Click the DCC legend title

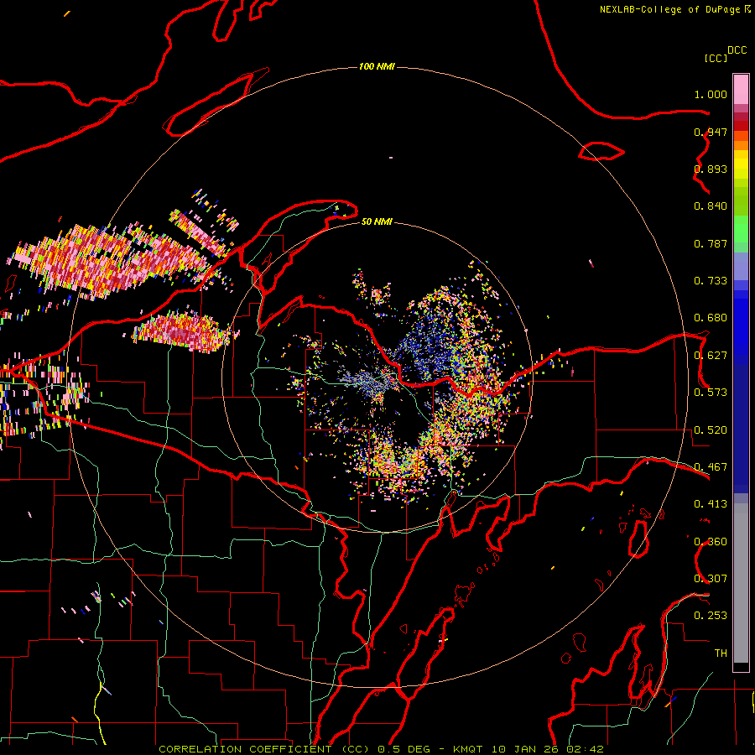coord(737,50)
